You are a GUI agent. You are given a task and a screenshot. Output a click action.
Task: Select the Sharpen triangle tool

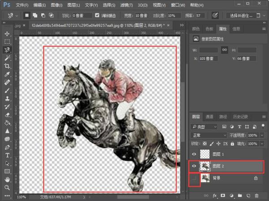7,131
